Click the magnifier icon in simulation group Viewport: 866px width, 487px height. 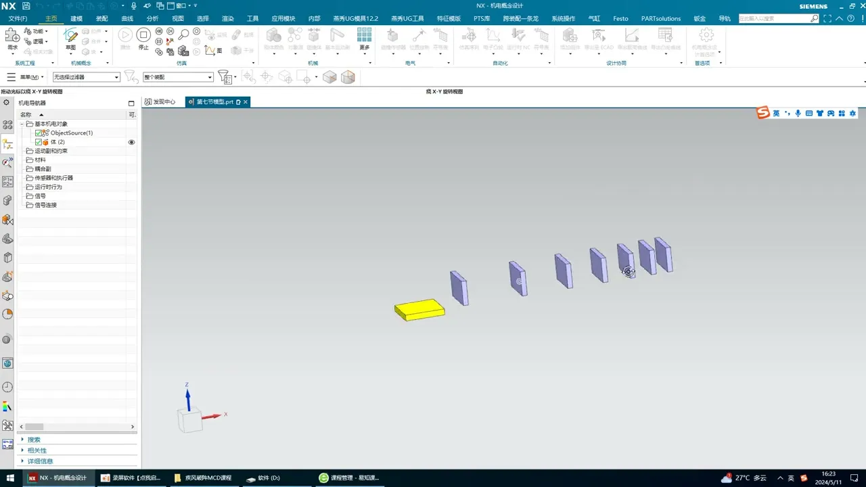(x=183, y=34)
